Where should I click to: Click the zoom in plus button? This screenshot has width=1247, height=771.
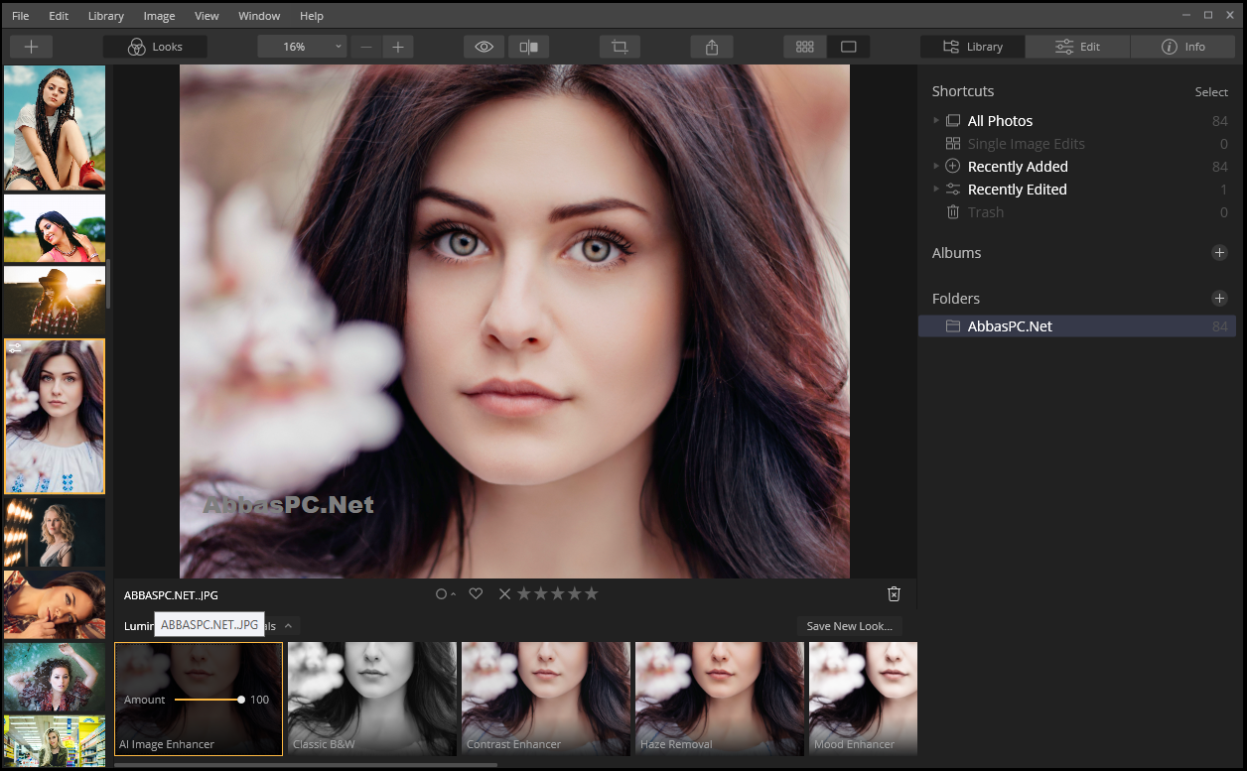[x=398, y=47]
